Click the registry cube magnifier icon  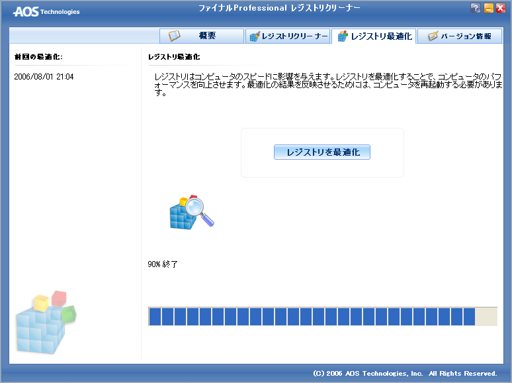click(192, 212)
